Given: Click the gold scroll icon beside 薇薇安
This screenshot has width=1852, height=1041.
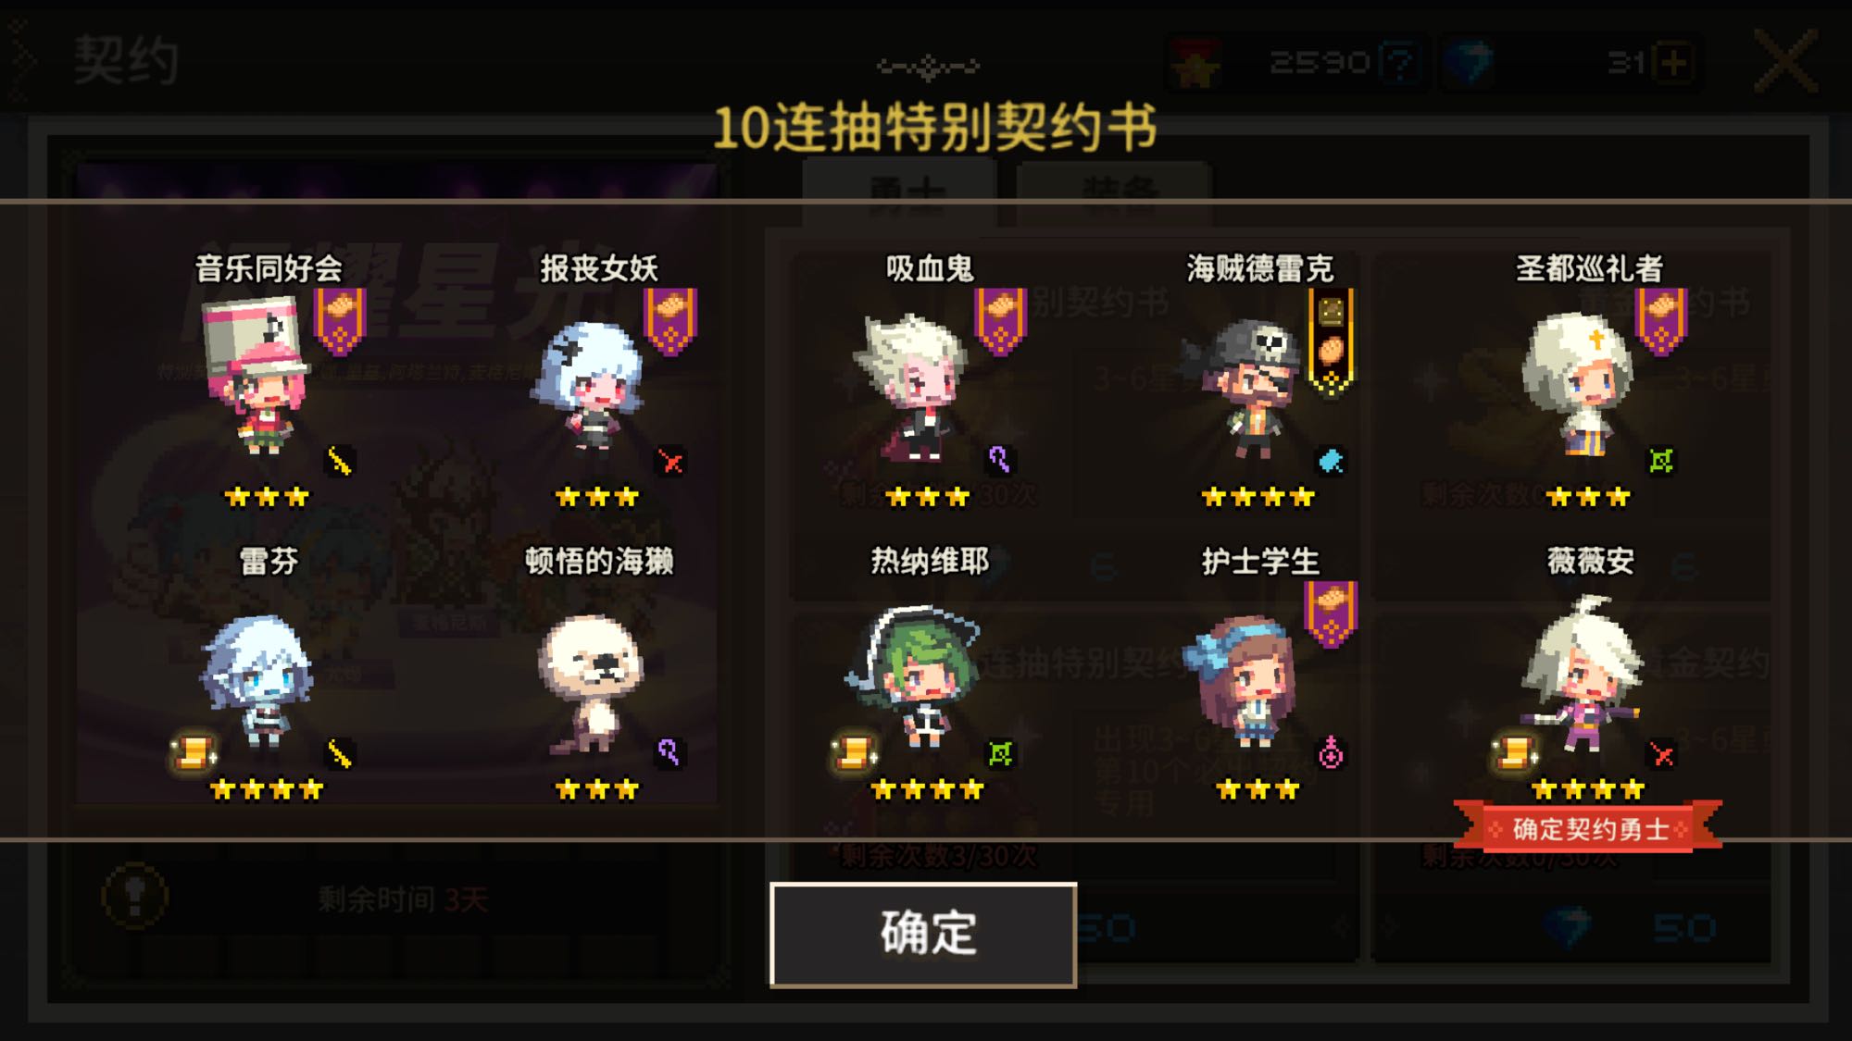Looking at the screenshot, I should (x=1514, y=753).
